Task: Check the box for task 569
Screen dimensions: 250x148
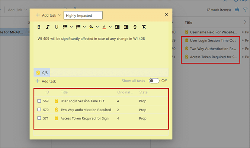Action: coord(39,101)
